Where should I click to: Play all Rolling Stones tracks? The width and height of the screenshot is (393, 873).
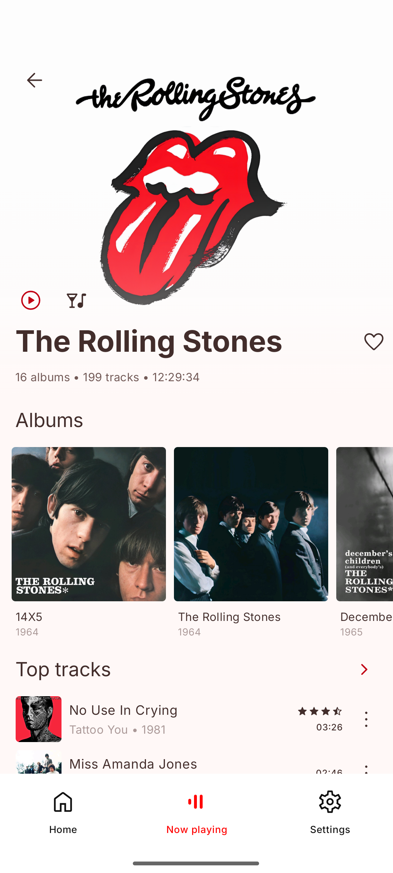[x=31, y=300]
